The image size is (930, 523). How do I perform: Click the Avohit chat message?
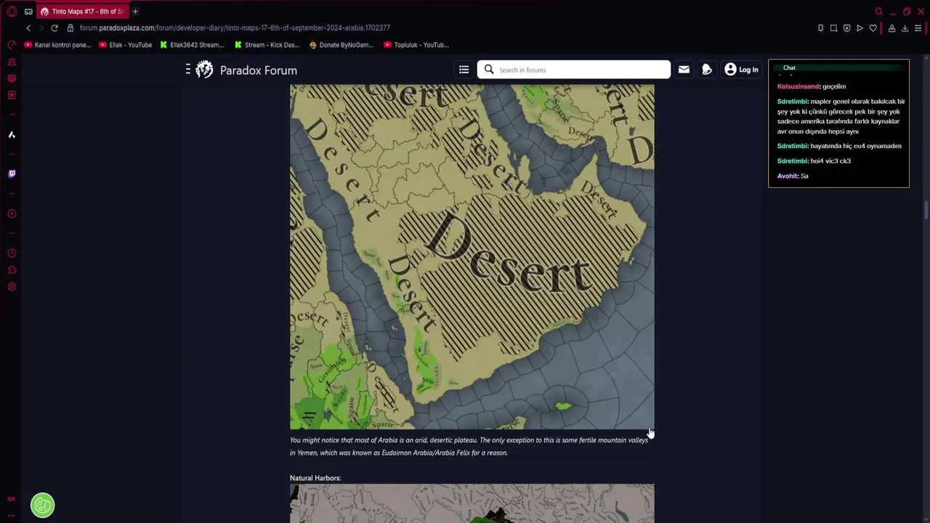[793, 176]
